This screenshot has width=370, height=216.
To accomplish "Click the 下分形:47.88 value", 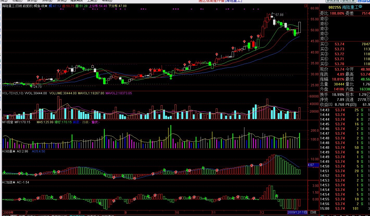I will pos(117,6).
